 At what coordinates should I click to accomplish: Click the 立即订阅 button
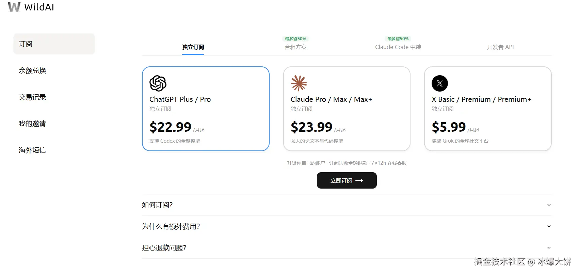coord(347,180)
